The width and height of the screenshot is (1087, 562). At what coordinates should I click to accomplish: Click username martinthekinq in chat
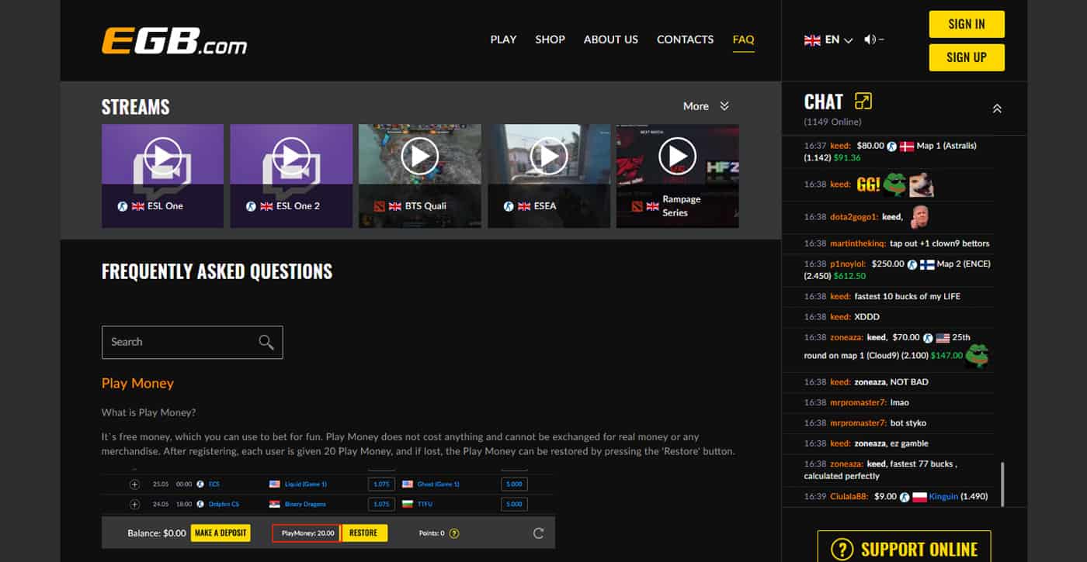click(x=857, y=243)
